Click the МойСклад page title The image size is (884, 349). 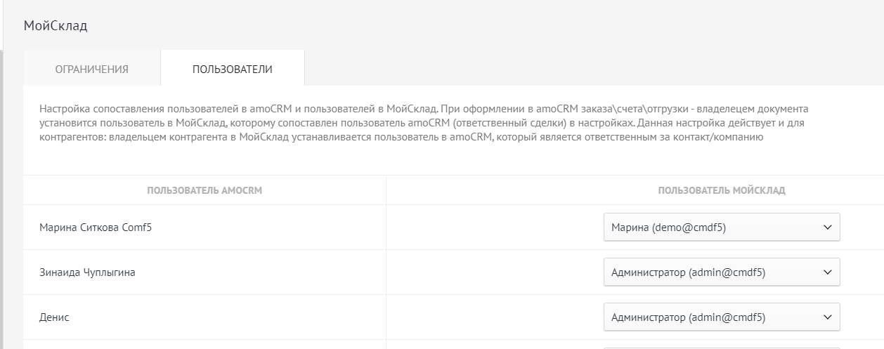56,26
